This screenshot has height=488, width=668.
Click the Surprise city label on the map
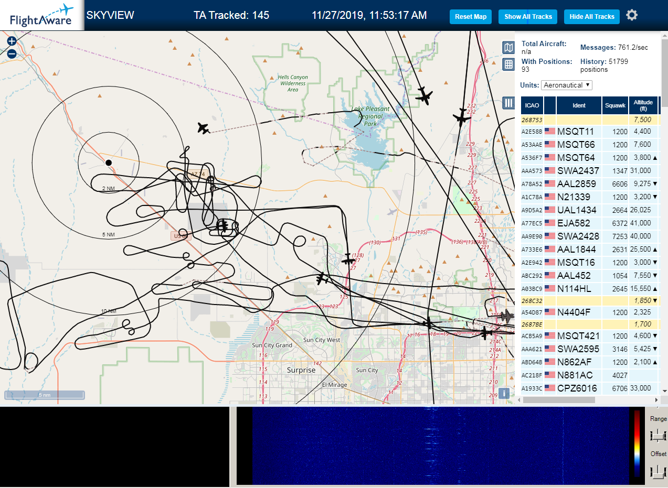coord(301,370)
